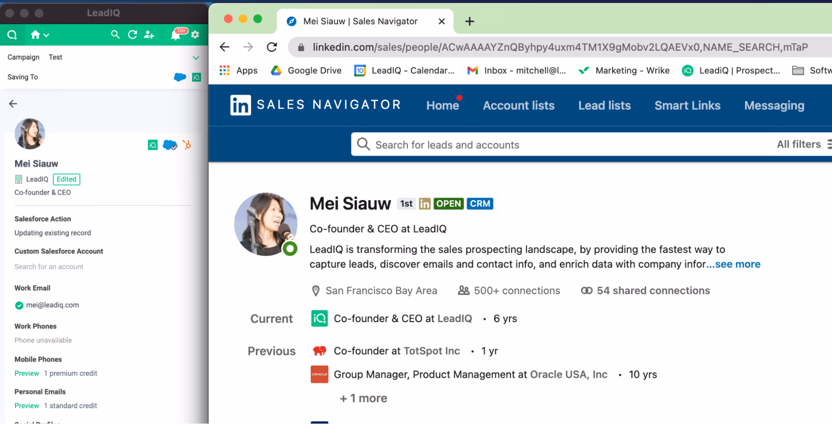This screenshot has width=832, height=424.
Task: Toggle the iQ destination icon under Saving To
Action: tap(196, 77)
